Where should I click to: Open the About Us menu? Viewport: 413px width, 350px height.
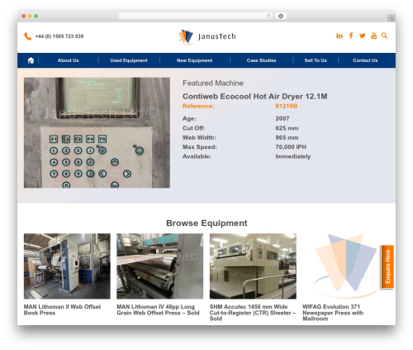coord(69,60)
